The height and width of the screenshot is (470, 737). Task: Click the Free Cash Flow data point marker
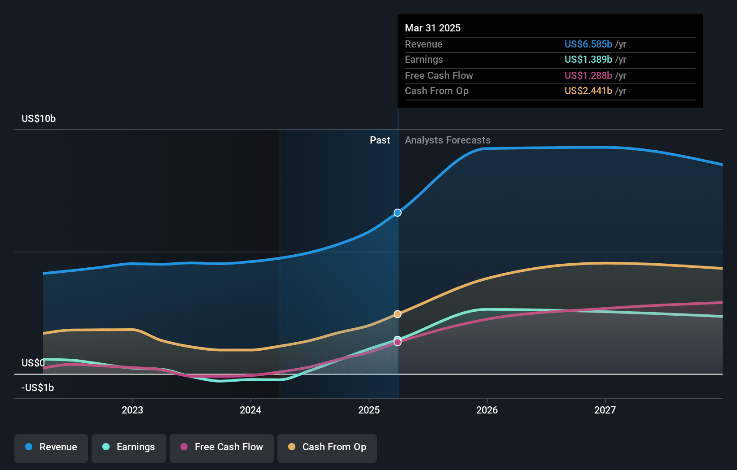(x=398, y=342)
